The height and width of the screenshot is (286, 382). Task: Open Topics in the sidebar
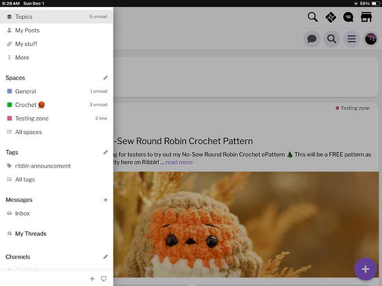pos(56,17)
